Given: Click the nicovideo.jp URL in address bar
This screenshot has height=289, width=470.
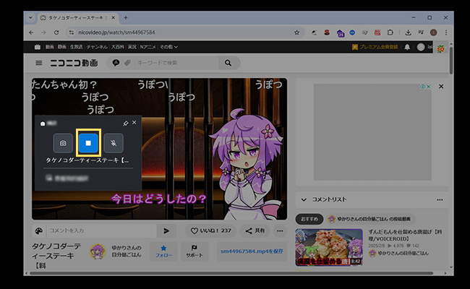Looking at the screenshot, I should (116, 33).
